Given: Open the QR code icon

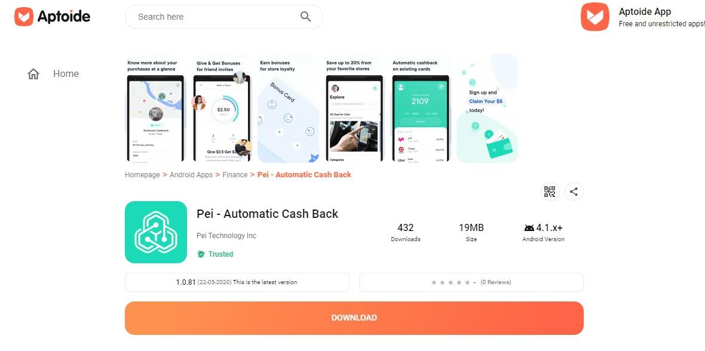Looking at the screenshot, I should coord(550,192).
